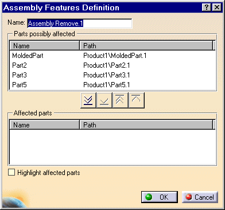Close the Assembly Features Definition dialog
The image size is (225, 210).
pos(217,7)
